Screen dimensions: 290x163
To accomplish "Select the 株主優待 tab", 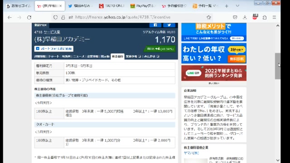I will [117, 57].
